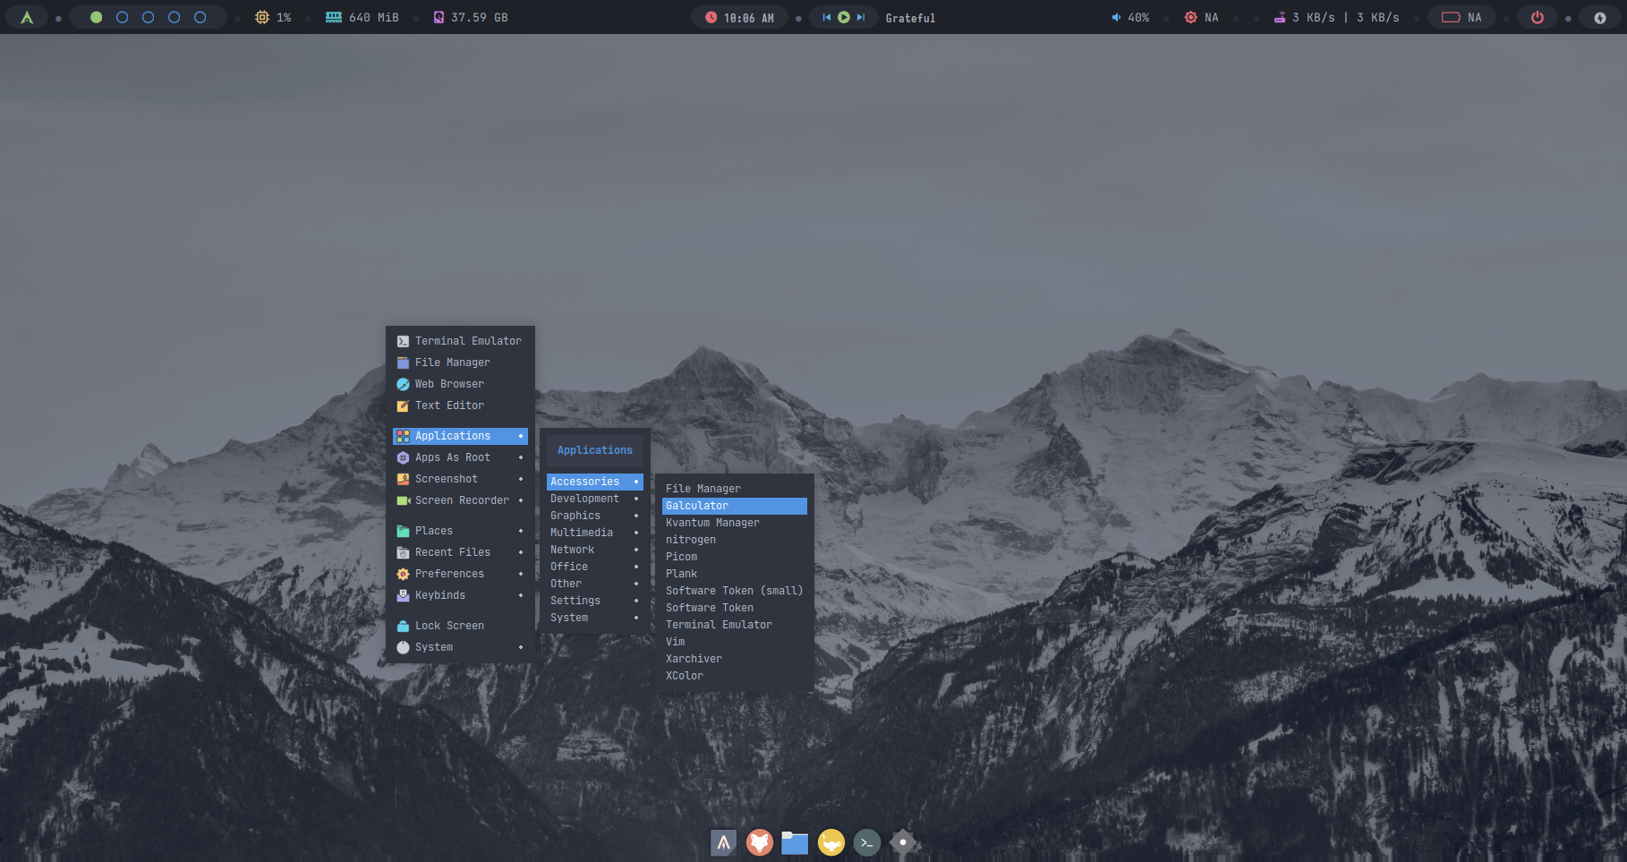Click the volume speaker icon at 40%
The height and width of the screenshot is (862, 1627).
pyautogui.click(x=1116, y=17)
